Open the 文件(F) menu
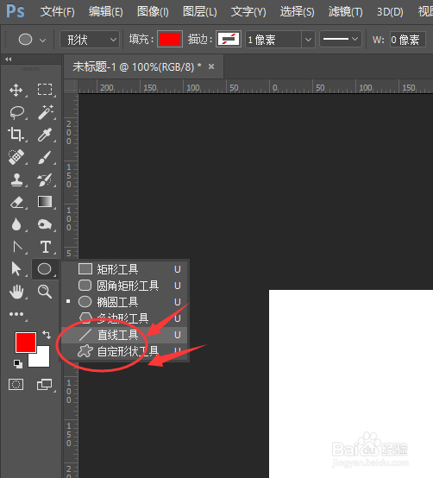 pos(57,12)
